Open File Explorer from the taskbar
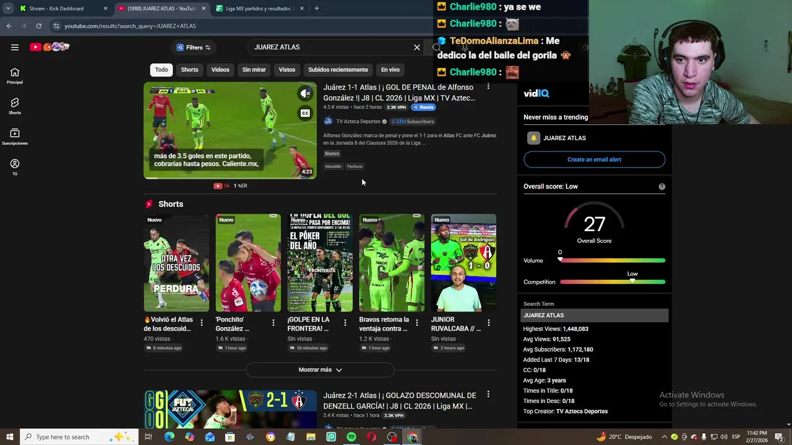Viewport: 792px width, 445px height. 311,437
